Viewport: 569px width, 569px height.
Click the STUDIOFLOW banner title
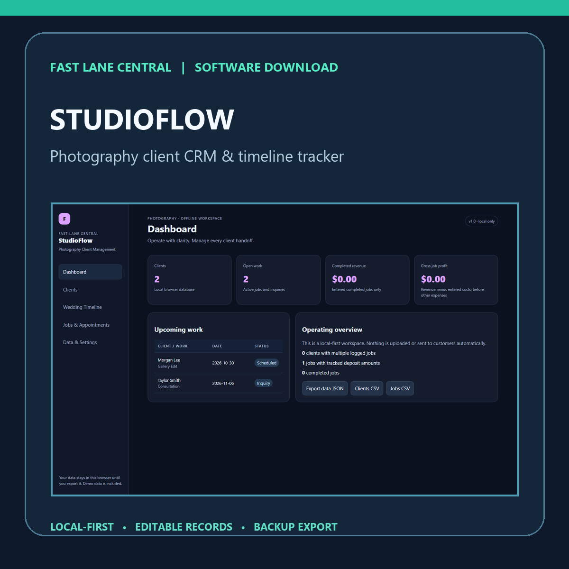[142, 119]
